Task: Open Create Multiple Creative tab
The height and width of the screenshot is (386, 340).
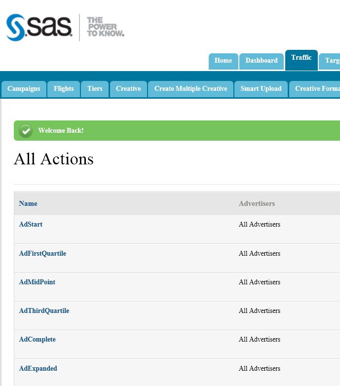Action: [x=190, y=89]
